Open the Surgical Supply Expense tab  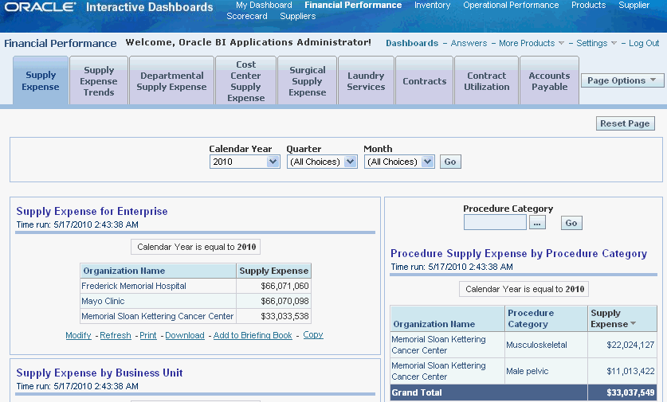pos(307,80)
